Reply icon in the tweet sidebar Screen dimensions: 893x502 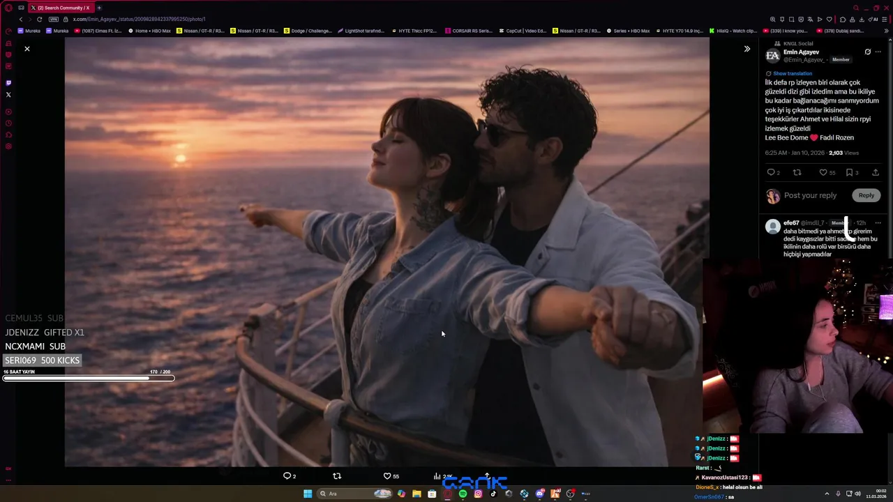coord(771,172)
